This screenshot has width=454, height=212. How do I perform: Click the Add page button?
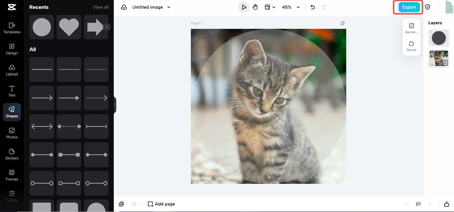[x=161, y=204]
